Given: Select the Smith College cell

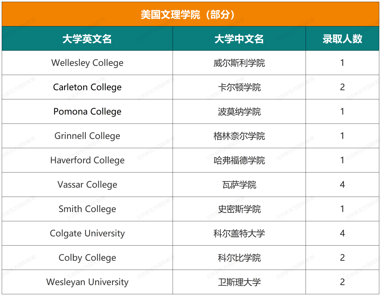Looking at the screenshot, I should (87, 209).
